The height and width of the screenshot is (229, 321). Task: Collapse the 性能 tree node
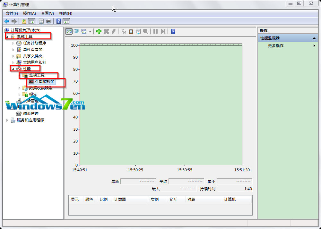13,69
